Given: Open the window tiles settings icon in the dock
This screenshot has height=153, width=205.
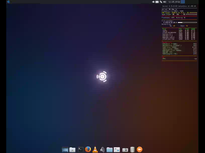Looking at the screenshot, I should pyautogui.click(x=117, y=149).
